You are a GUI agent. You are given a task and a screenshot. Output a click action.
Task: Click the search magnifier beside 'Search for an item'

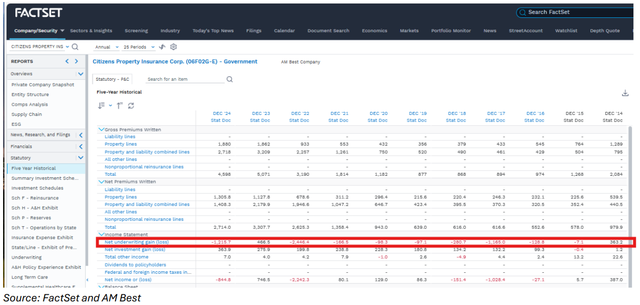click(229, 79)
